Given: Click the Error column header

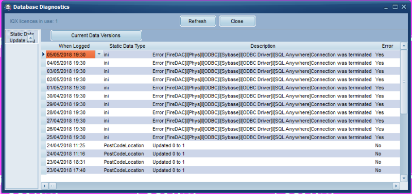Looking at the screenshot, I should tap(387, 46).
